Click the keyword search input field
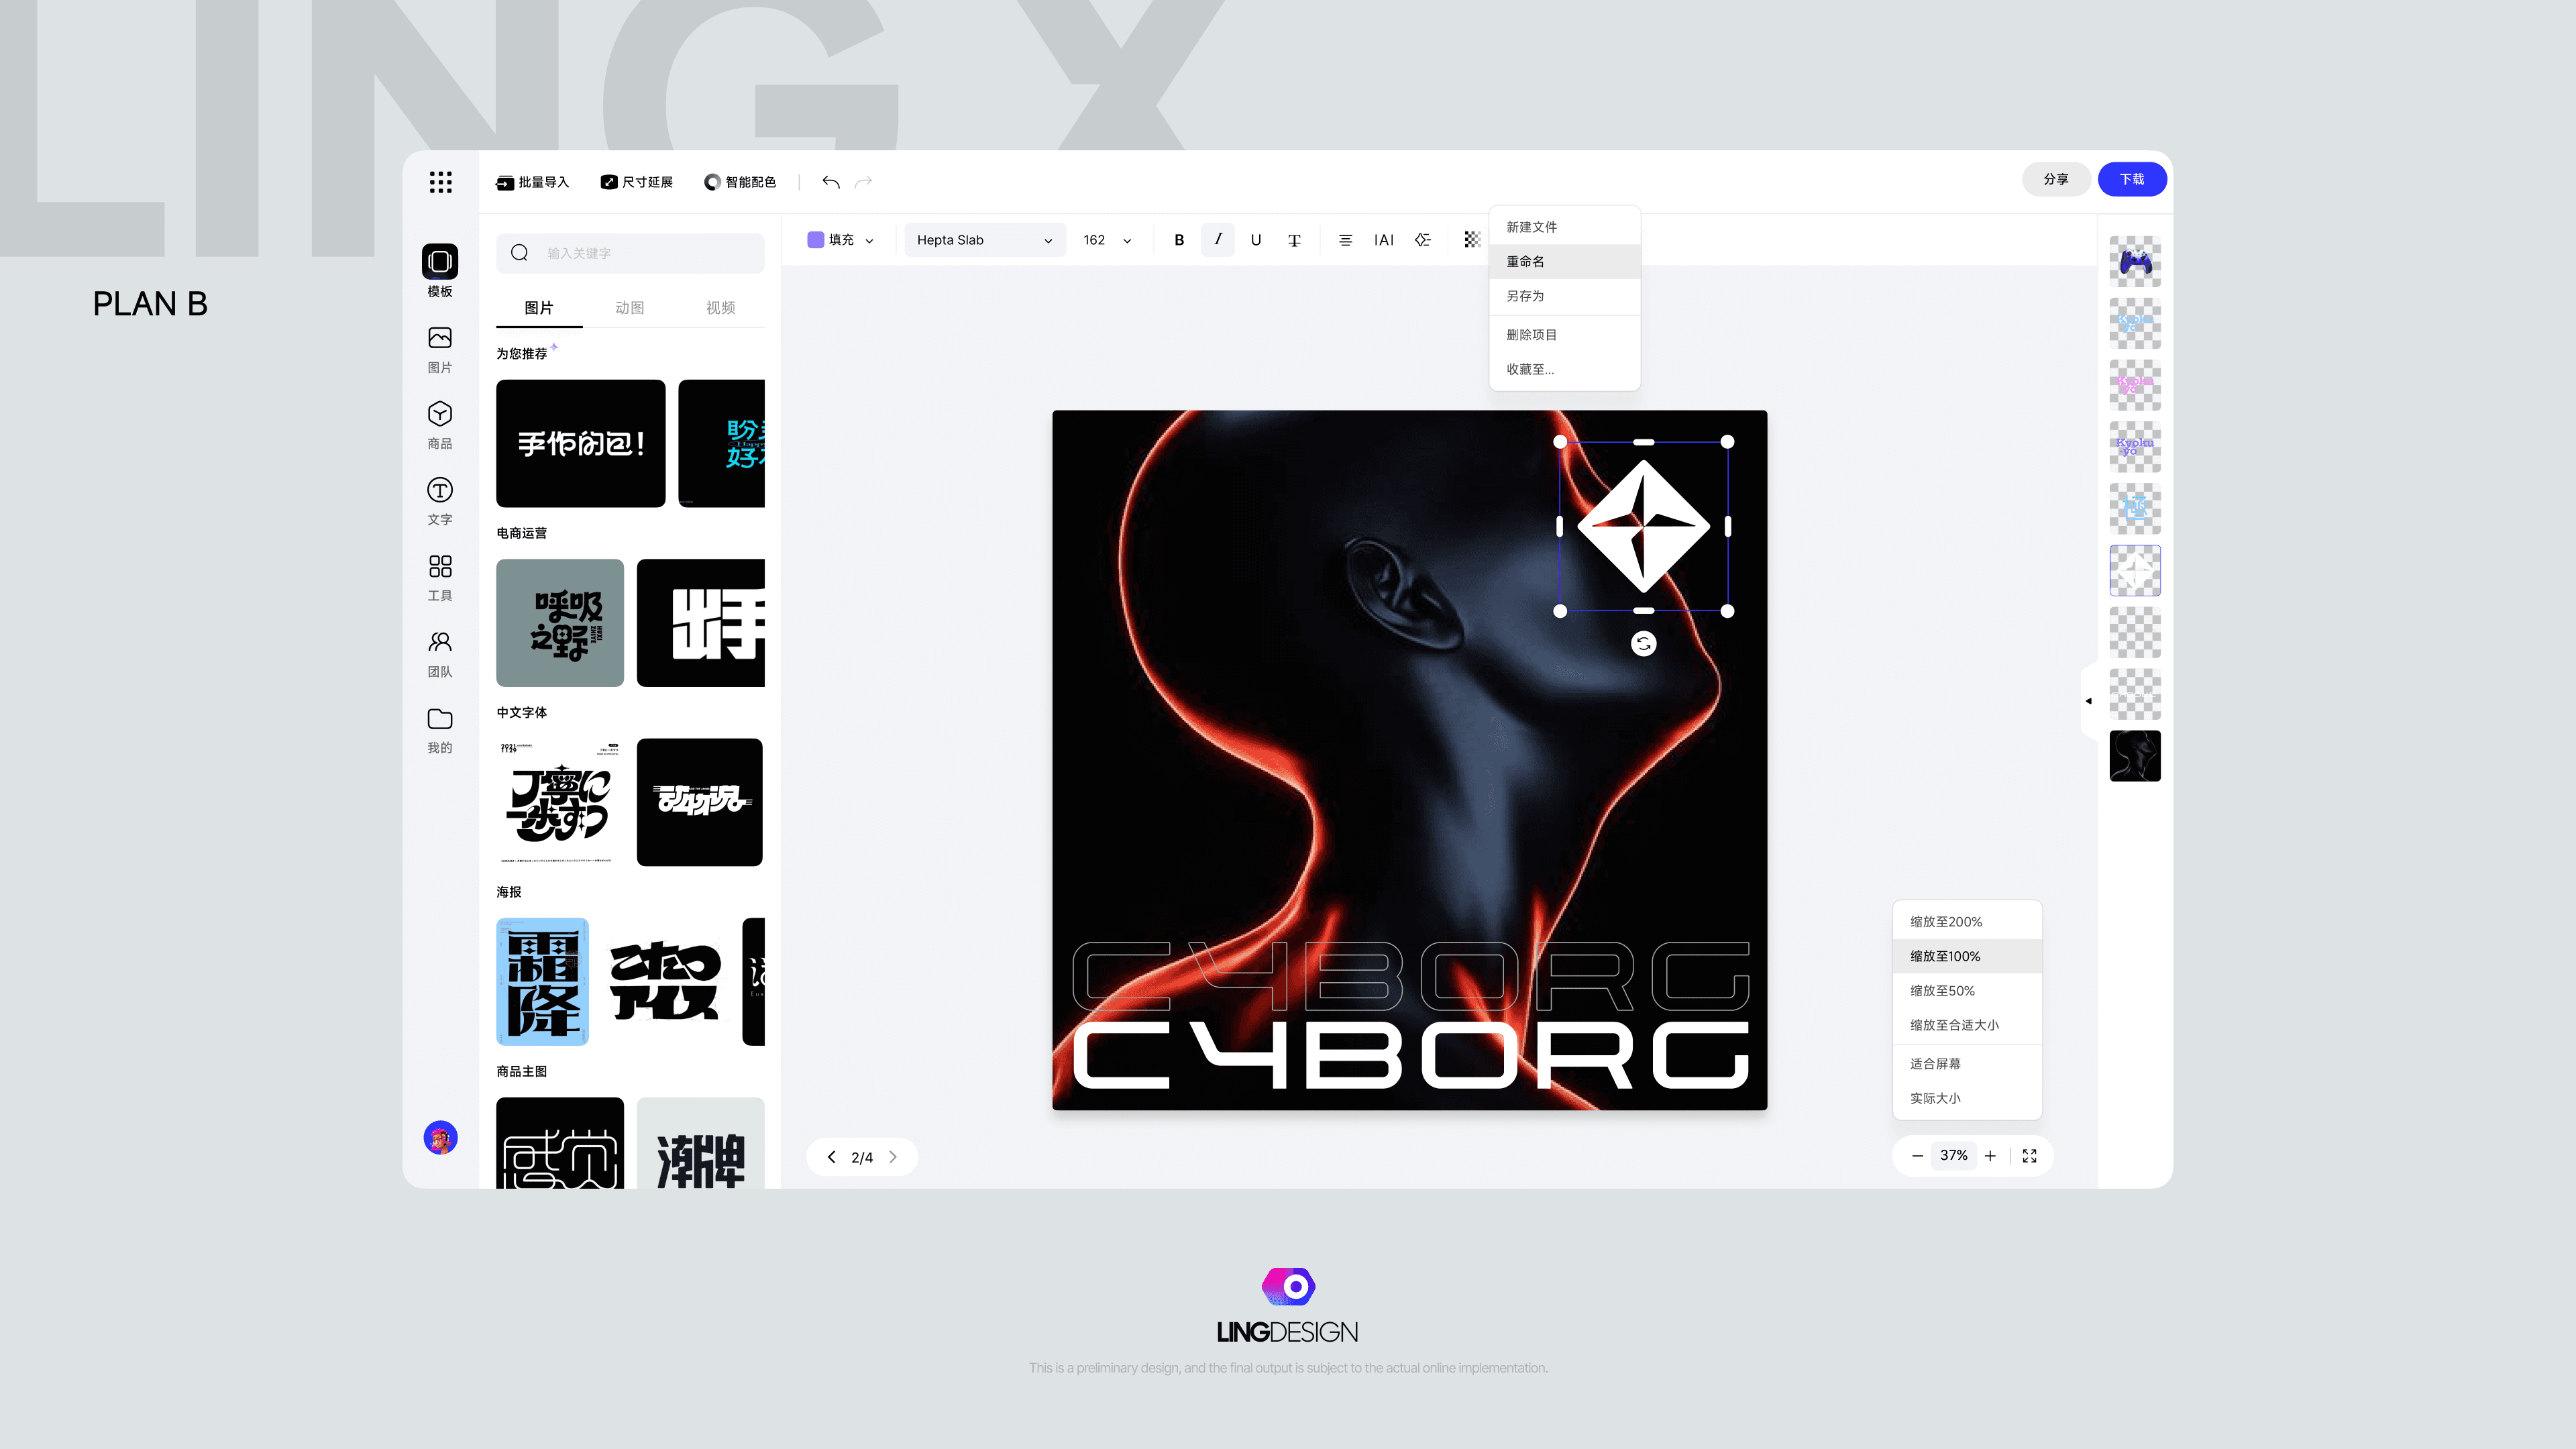2576x1449 pixels. pyautogui.click(x=650, y=253)
